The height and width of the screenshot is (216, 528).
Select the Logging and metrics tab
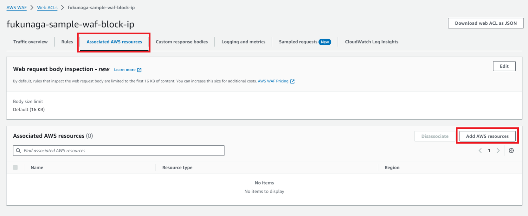[243, 42]
